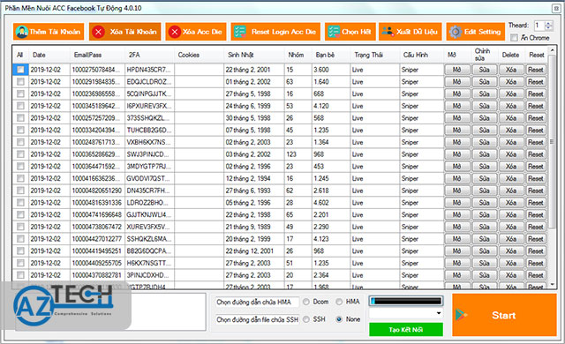Check the box for account 1000275078484

(x=20, y=70)
